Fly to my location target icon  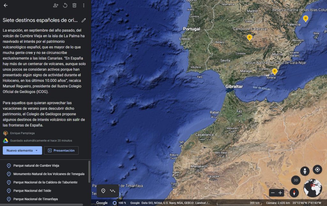[317, 170]
